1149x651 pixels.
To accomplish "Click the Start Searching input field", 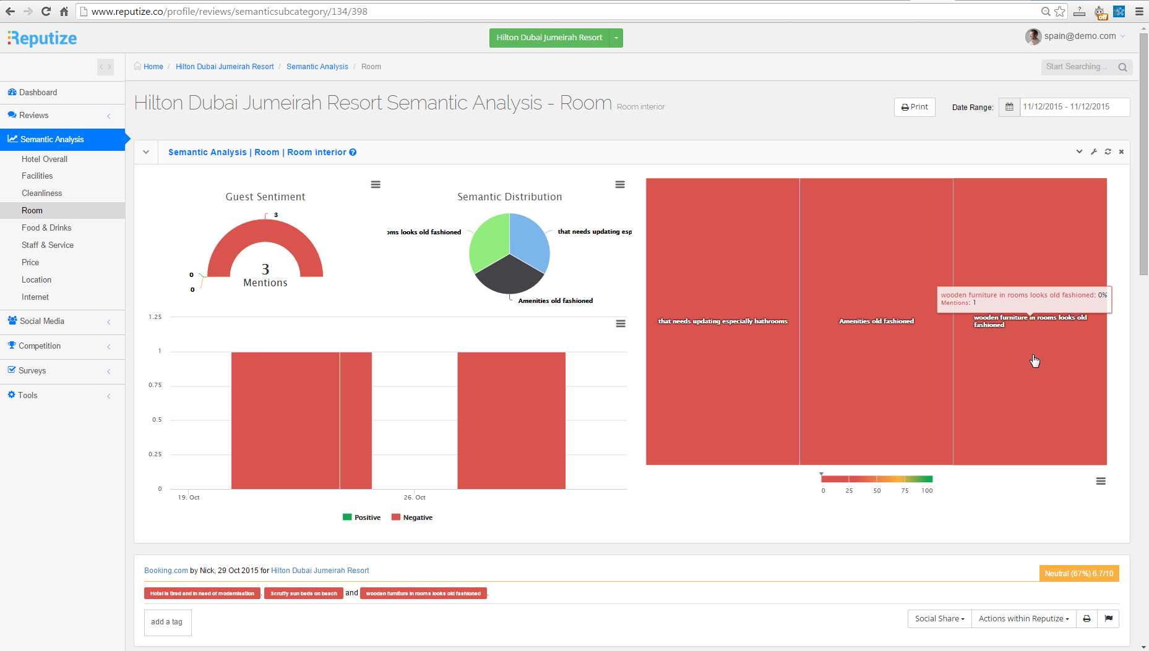I will tap(1079, 67).
